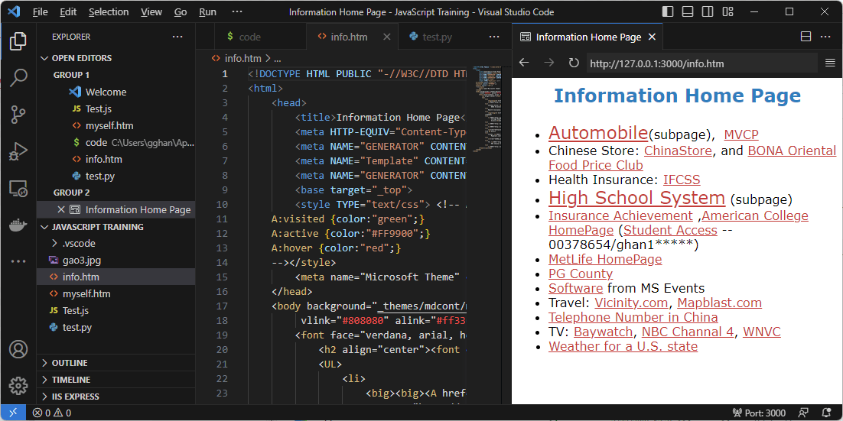The image size is (843, 421).
Task: Click the IFCSS health insurance link
Action: pos(681,180)
